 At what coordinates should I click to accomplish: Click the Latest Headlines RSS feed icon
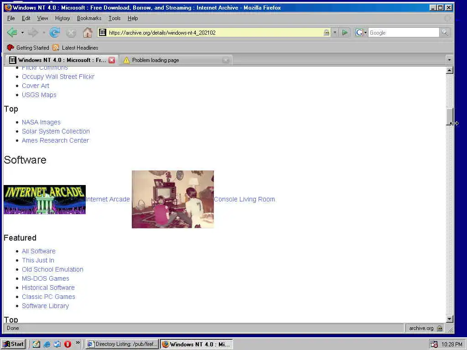pos(56,47)
